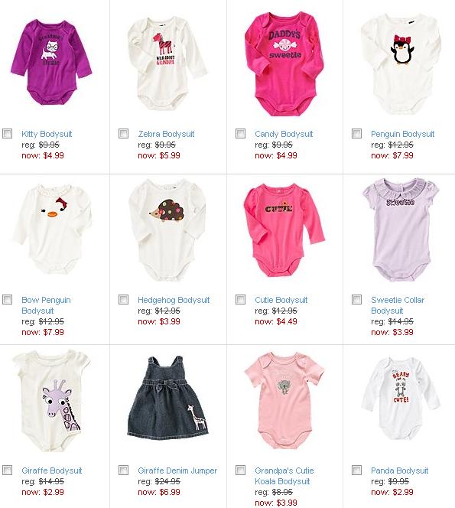455x508 pixels.
Task: Open the Hedgehog Bodysuit link
Action: tap(174, 300)
